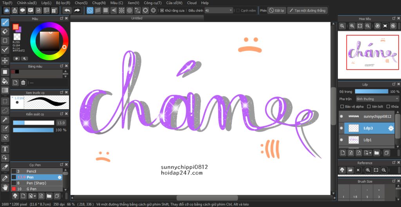Select the Lasso tool
Image resolution: width=401 pixels, height=207 pixels.
(x=5, y=110)
